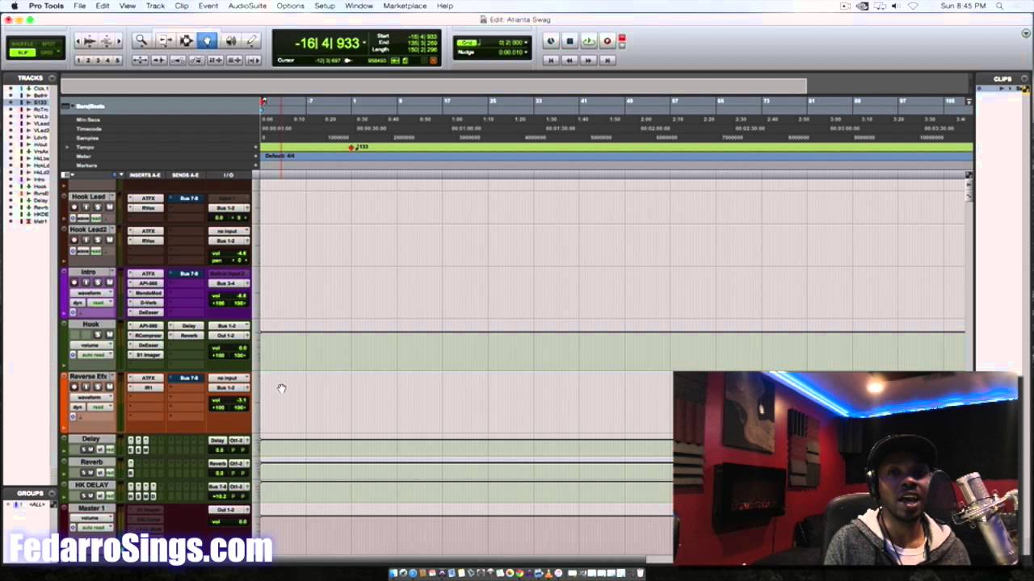Record-arm the Intro track

74,282
